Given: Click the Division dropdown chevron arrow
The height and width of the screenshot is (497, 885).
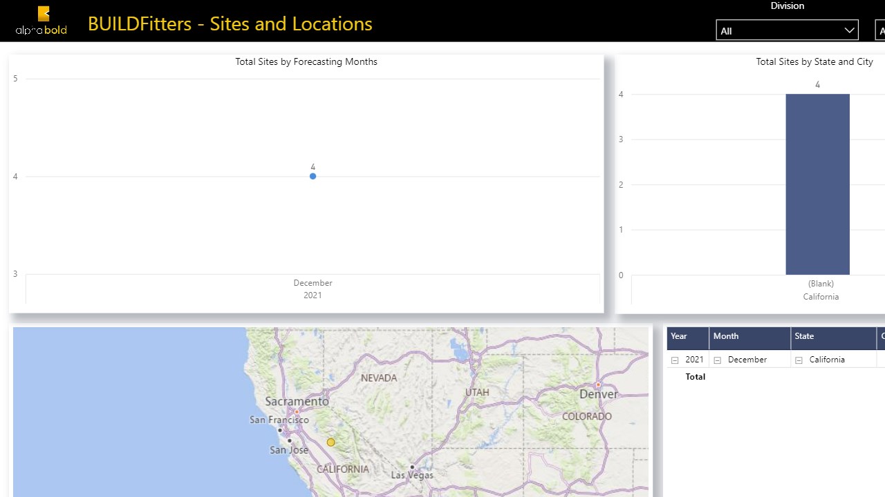Looking at the screenshot, I should (x=849, y=30).
